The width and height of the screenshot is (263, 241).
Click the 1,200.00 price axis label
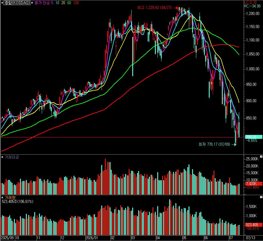253,14
